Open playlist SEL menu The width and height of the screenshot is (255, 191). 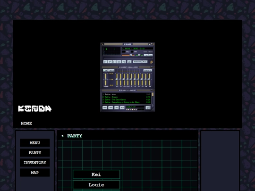pyautogui.click(x=116, y=108)
